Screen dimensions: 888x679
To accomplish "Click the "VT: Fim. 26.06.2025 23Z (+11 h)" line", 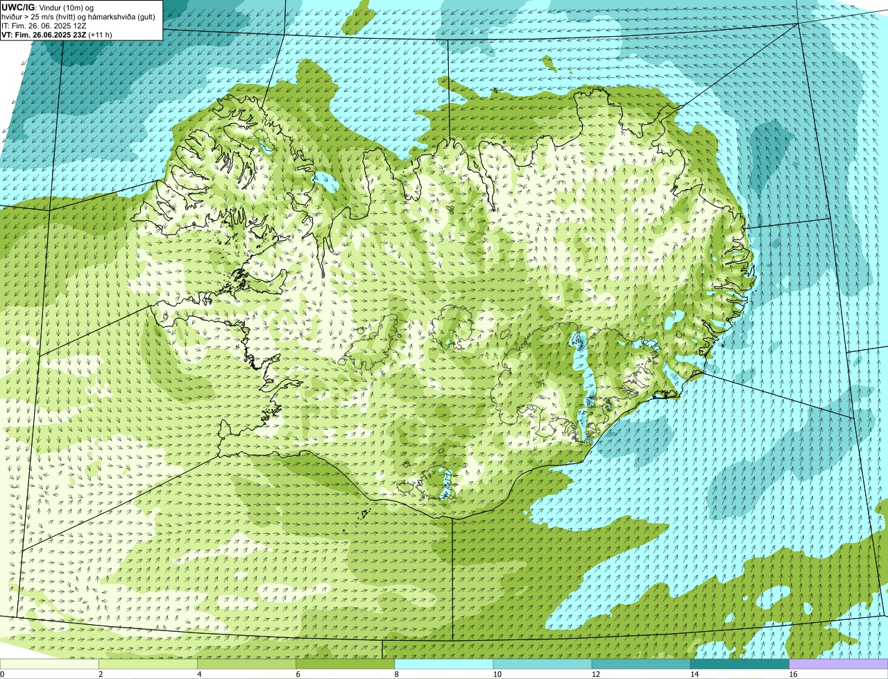I will click(57, 35).
